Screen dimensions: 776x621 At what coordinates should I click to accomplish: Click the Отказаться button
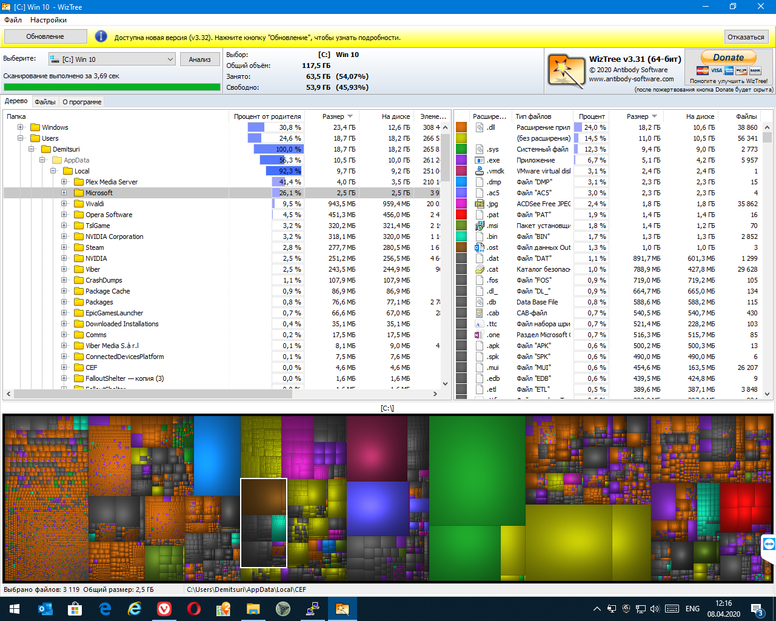[x=746, y=37]
